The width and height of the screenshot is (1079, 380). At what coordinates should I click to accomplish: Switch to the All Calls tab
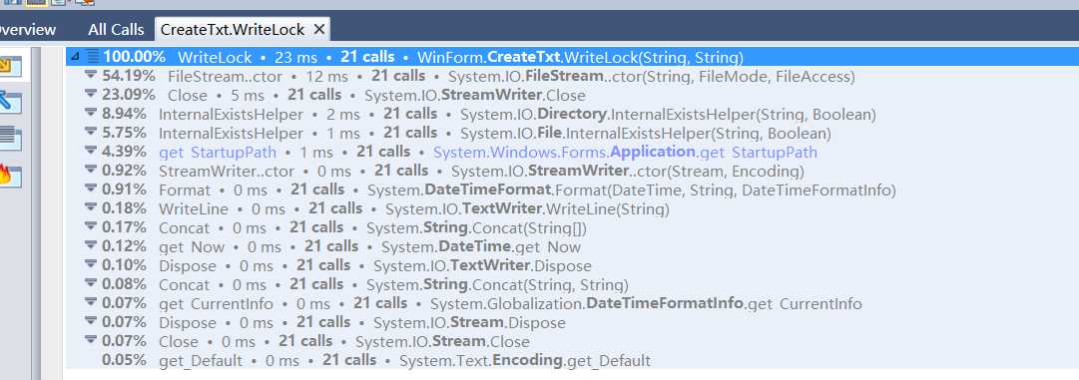point(117,30)
